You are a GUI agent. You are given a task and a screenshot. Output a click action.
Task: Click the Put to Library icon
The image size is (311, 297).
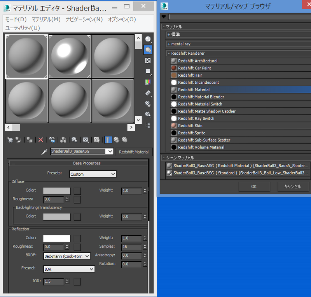coord(74,140)
